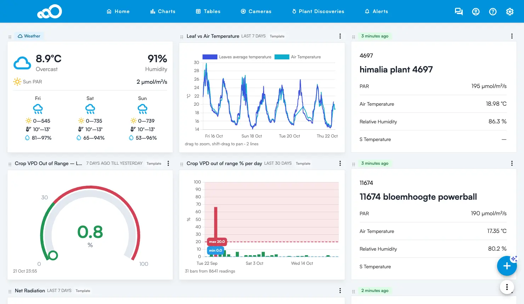Viewport: 524px width, 304px height.
Task: Open Leaf vs Air Temperature options menu
Action: pyautogui.click(x=340, y=36)
